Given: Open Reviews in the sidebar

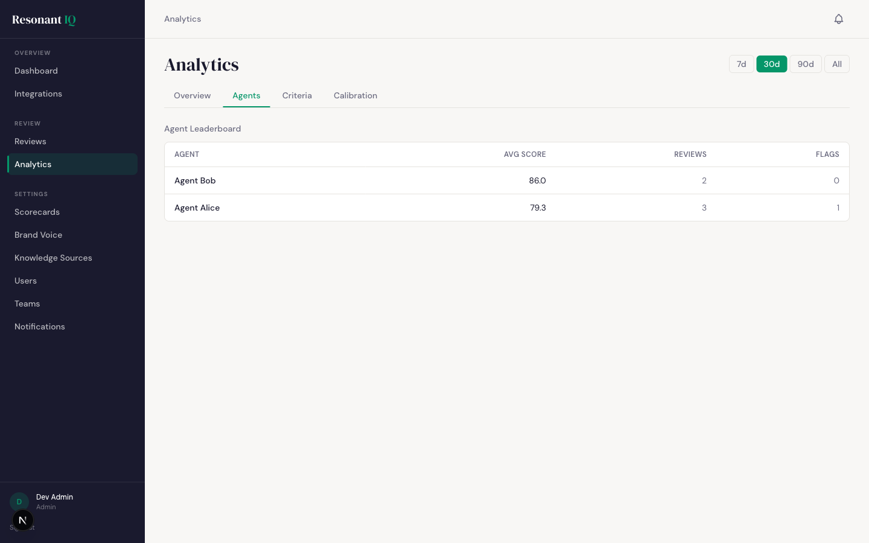Looking at the screenshot, I should click(x=30, y=141).
